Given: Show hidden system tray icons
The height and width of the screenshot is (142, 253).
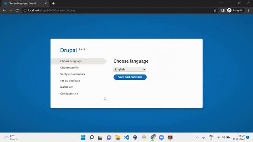Looking at the screenshot, I should click(197, 137).
